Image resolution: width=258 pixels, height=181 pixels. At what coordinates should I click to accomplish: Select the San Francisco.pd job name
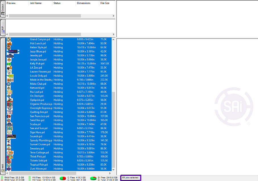click(40, 116)
